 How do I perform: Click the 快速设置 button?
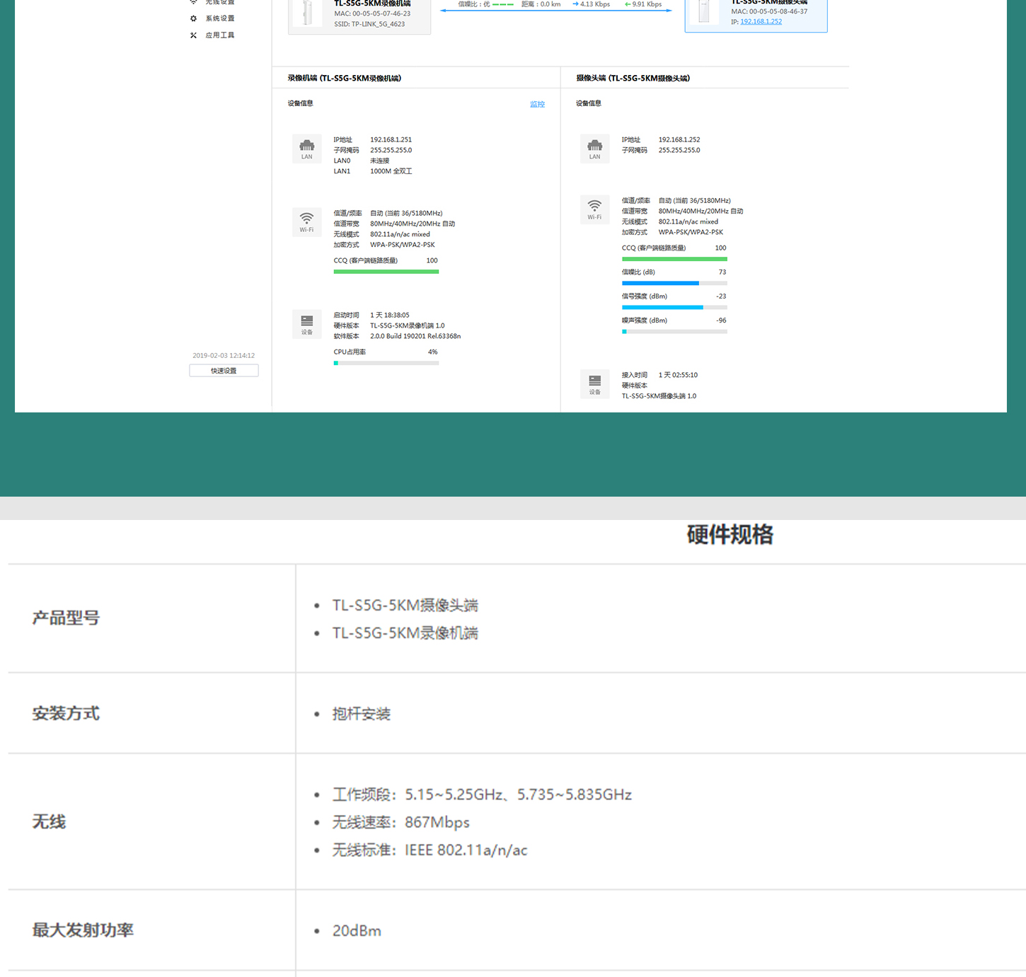[x=224, y=371]
